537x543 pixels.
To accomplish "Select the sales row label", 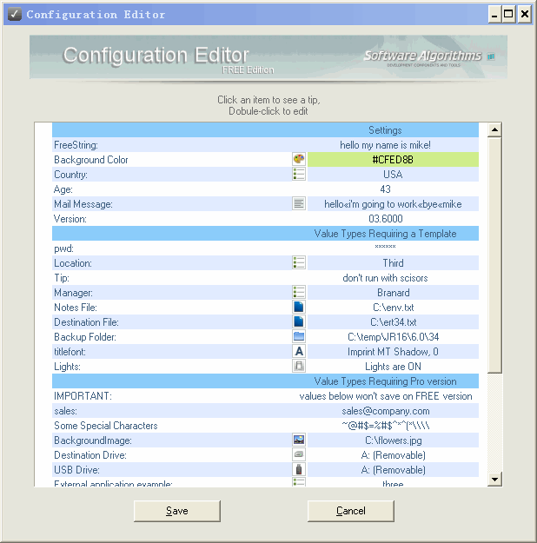I will coord(65,411).
